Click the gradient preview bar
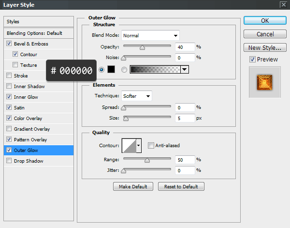The height and width of the screenshot is (228, 290). [155, 70]
